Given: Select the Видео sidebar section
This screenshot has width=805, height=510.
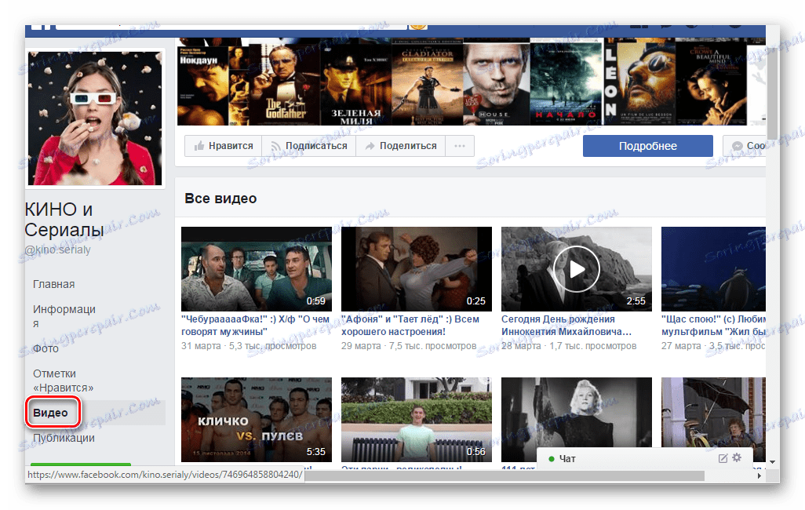Looking at the screenshot, I should 50,413.
